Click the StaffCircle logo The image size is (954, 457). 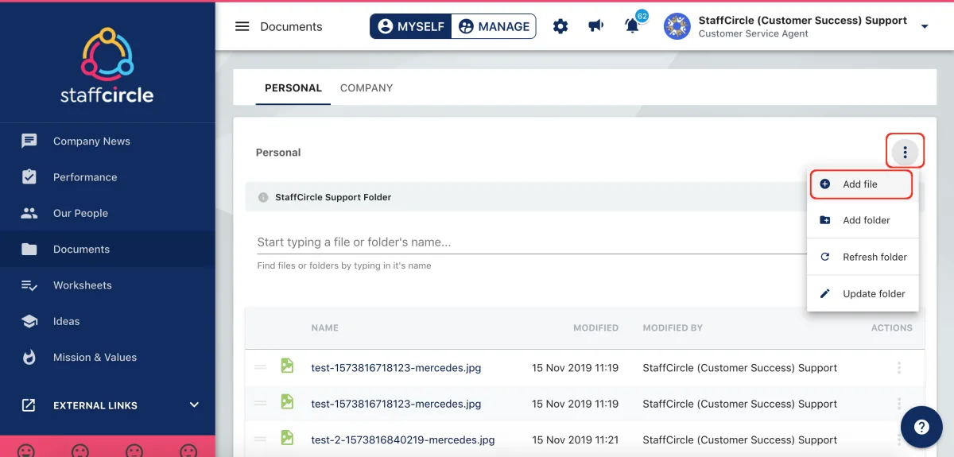[x=107, y=66]
